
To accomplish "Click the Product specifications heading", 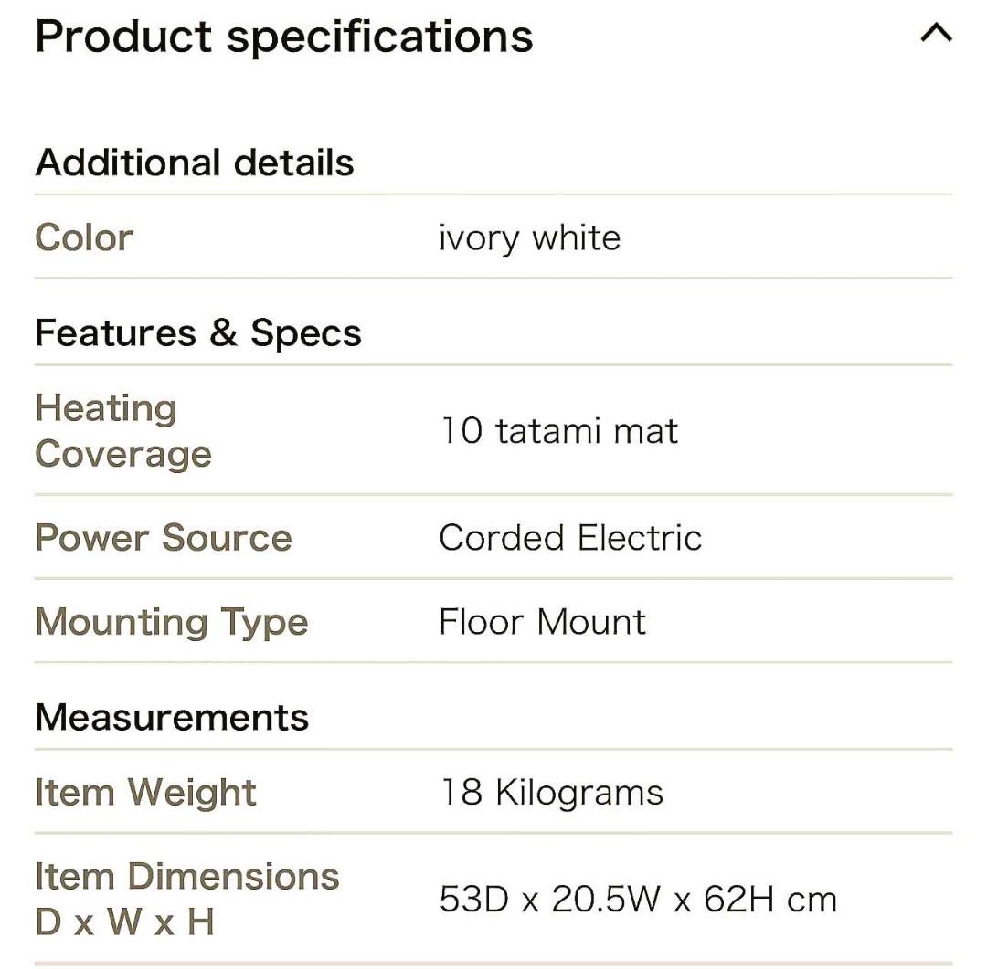I will 283,37.
